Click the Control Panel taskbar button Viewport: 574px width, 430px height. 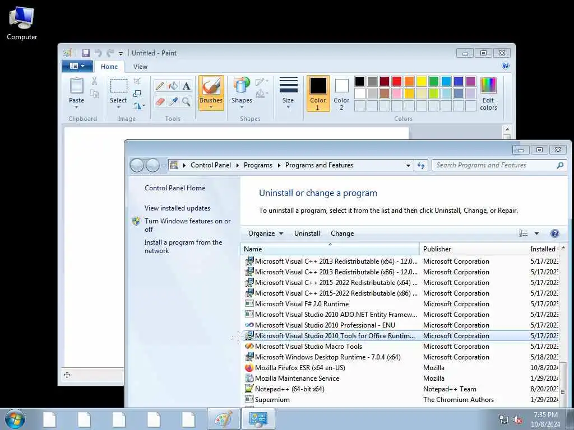(x=258, y=419)
